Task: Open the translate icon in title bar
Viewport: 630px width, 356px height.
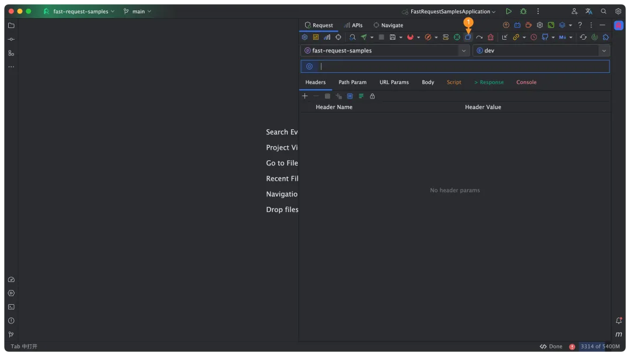Action: click(589, 11)
